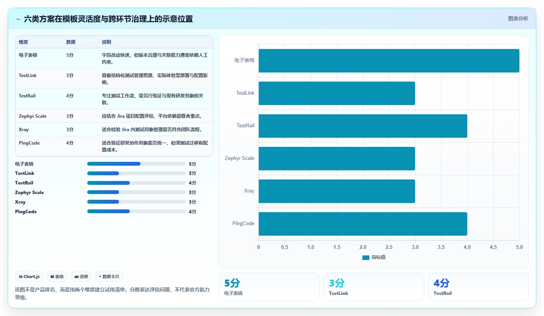The height and width of the screenshot is (316, 544).
Task: Select the Xray cell in the table
Action: click(24, 130)
